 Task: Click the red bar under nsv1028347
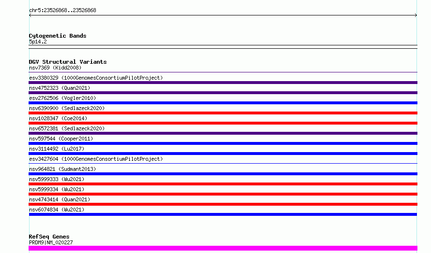[x=223, y=123]
